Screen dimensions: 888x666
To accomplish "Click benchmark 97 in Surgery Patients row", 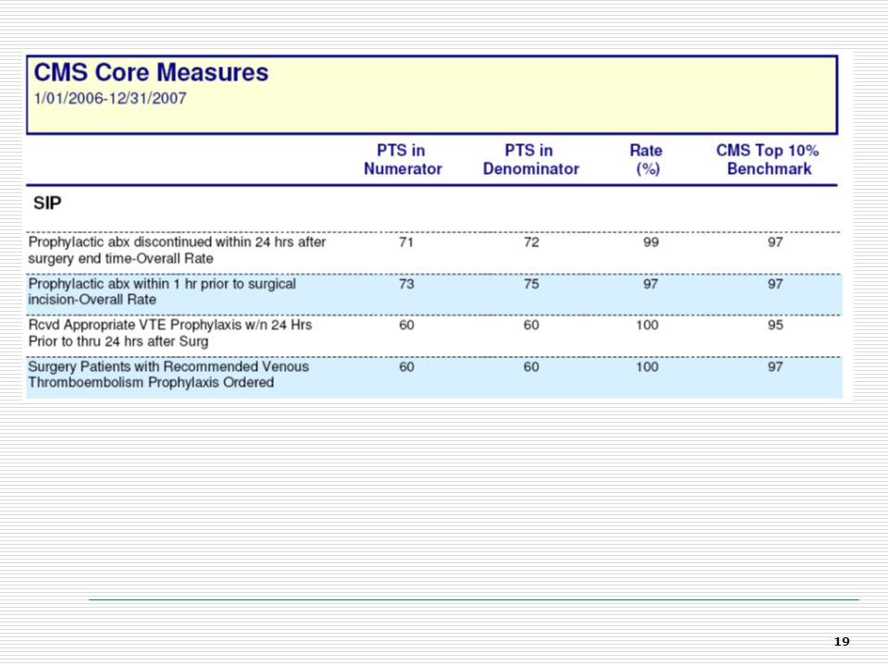I will click(x=775, y=367).
